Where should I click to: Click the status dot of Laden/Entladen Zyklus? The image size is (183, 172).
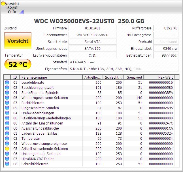pos(7,133)
